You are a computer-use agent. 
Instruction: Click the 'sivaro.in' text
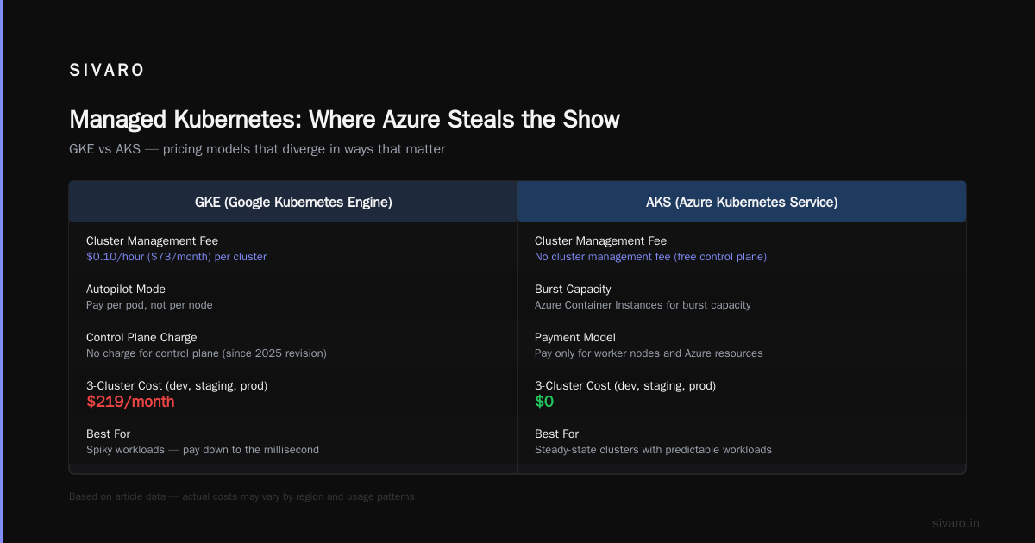[x=956, y=523]
